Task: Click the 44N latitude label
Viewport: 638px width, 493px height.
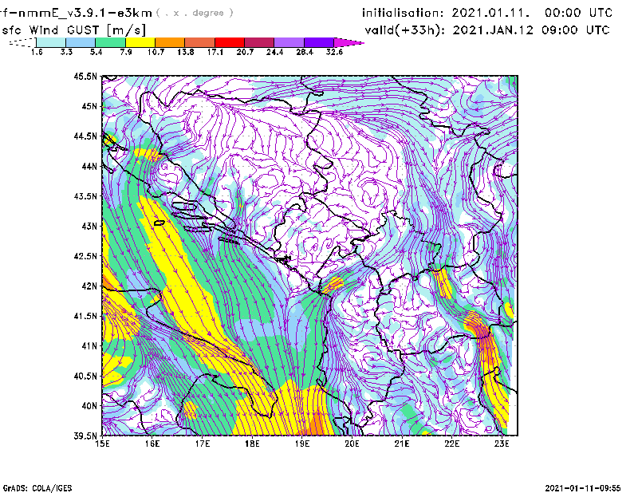Action: (x=89, y=166)
